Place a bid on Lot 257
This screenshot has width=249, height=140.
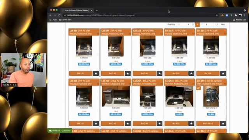tap(144, 124)
